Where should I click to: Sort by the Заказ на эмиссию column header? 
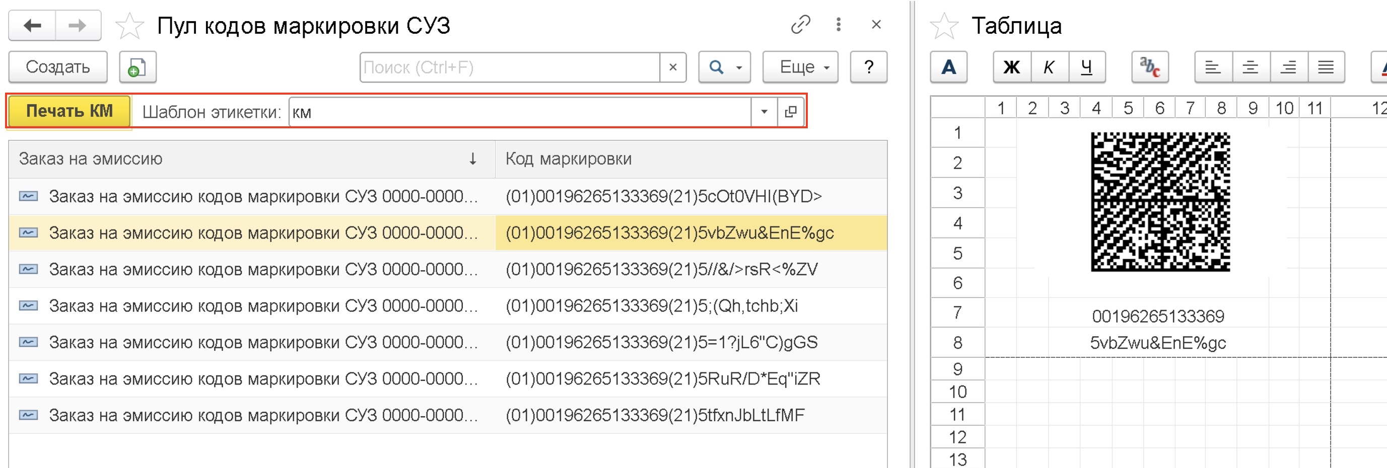pyautogui.click(x=251, y=159)
